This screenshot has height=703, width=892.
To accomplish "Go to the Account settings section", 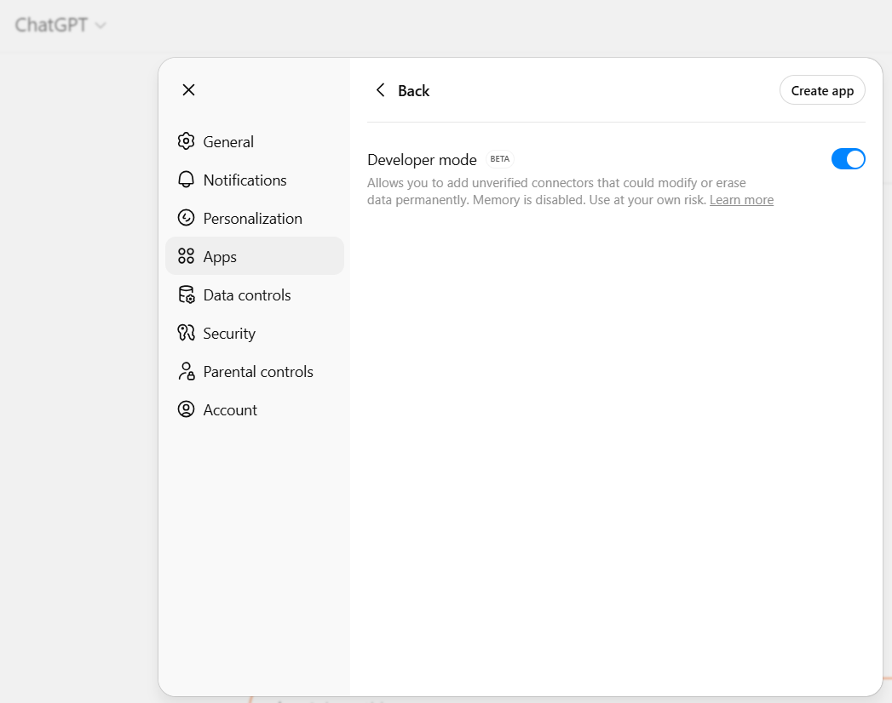I will (229, 410).
